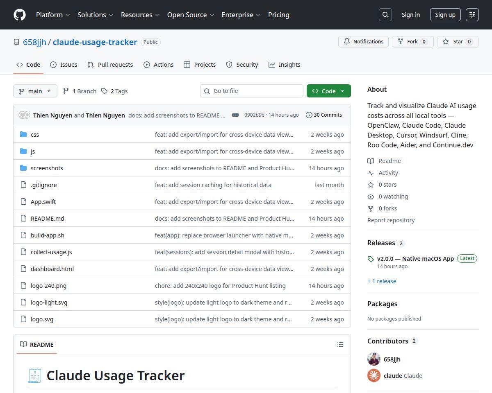Click the file icon next to collect-usage.js
This screenshot has width=492, height=393.
click(x=23, y=252)
